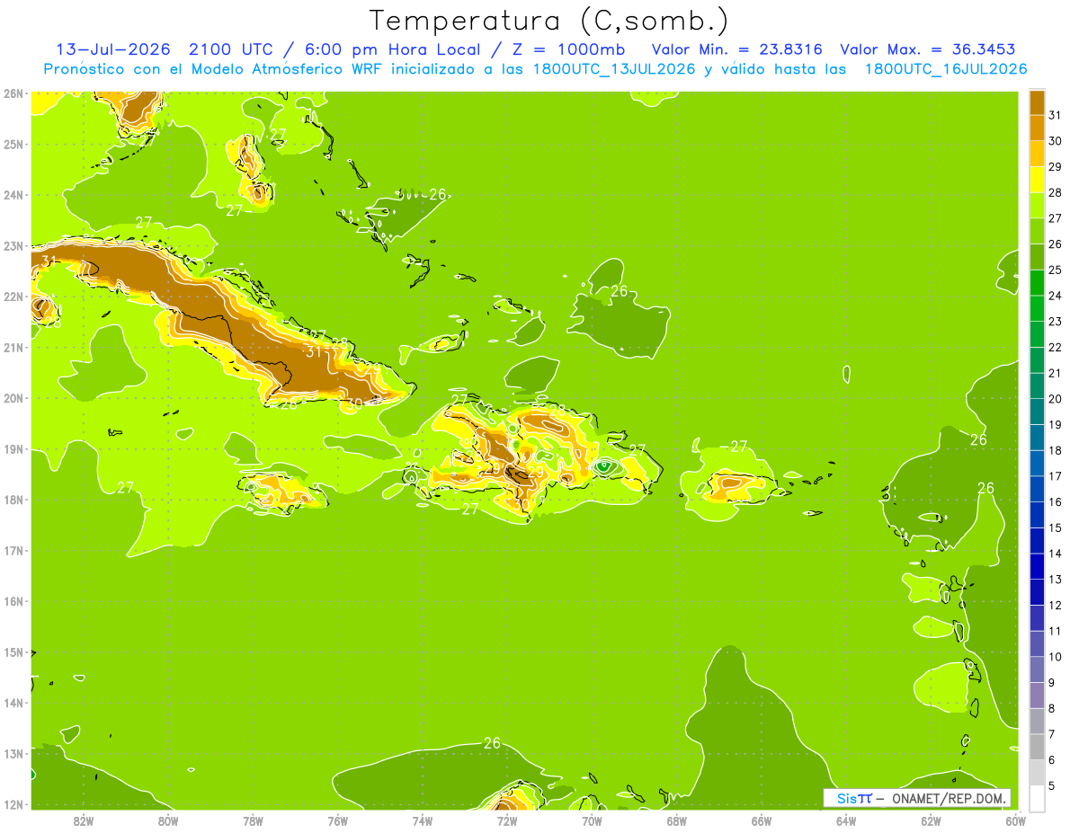Click legend value 25 on the color bar
Image resolution: width=1079 pixels, height=833 pixels.
click(1055, 270)
